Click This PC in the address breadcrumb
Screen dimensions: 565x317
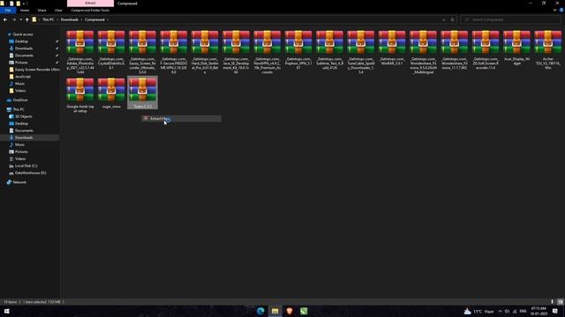click(49, 19)
